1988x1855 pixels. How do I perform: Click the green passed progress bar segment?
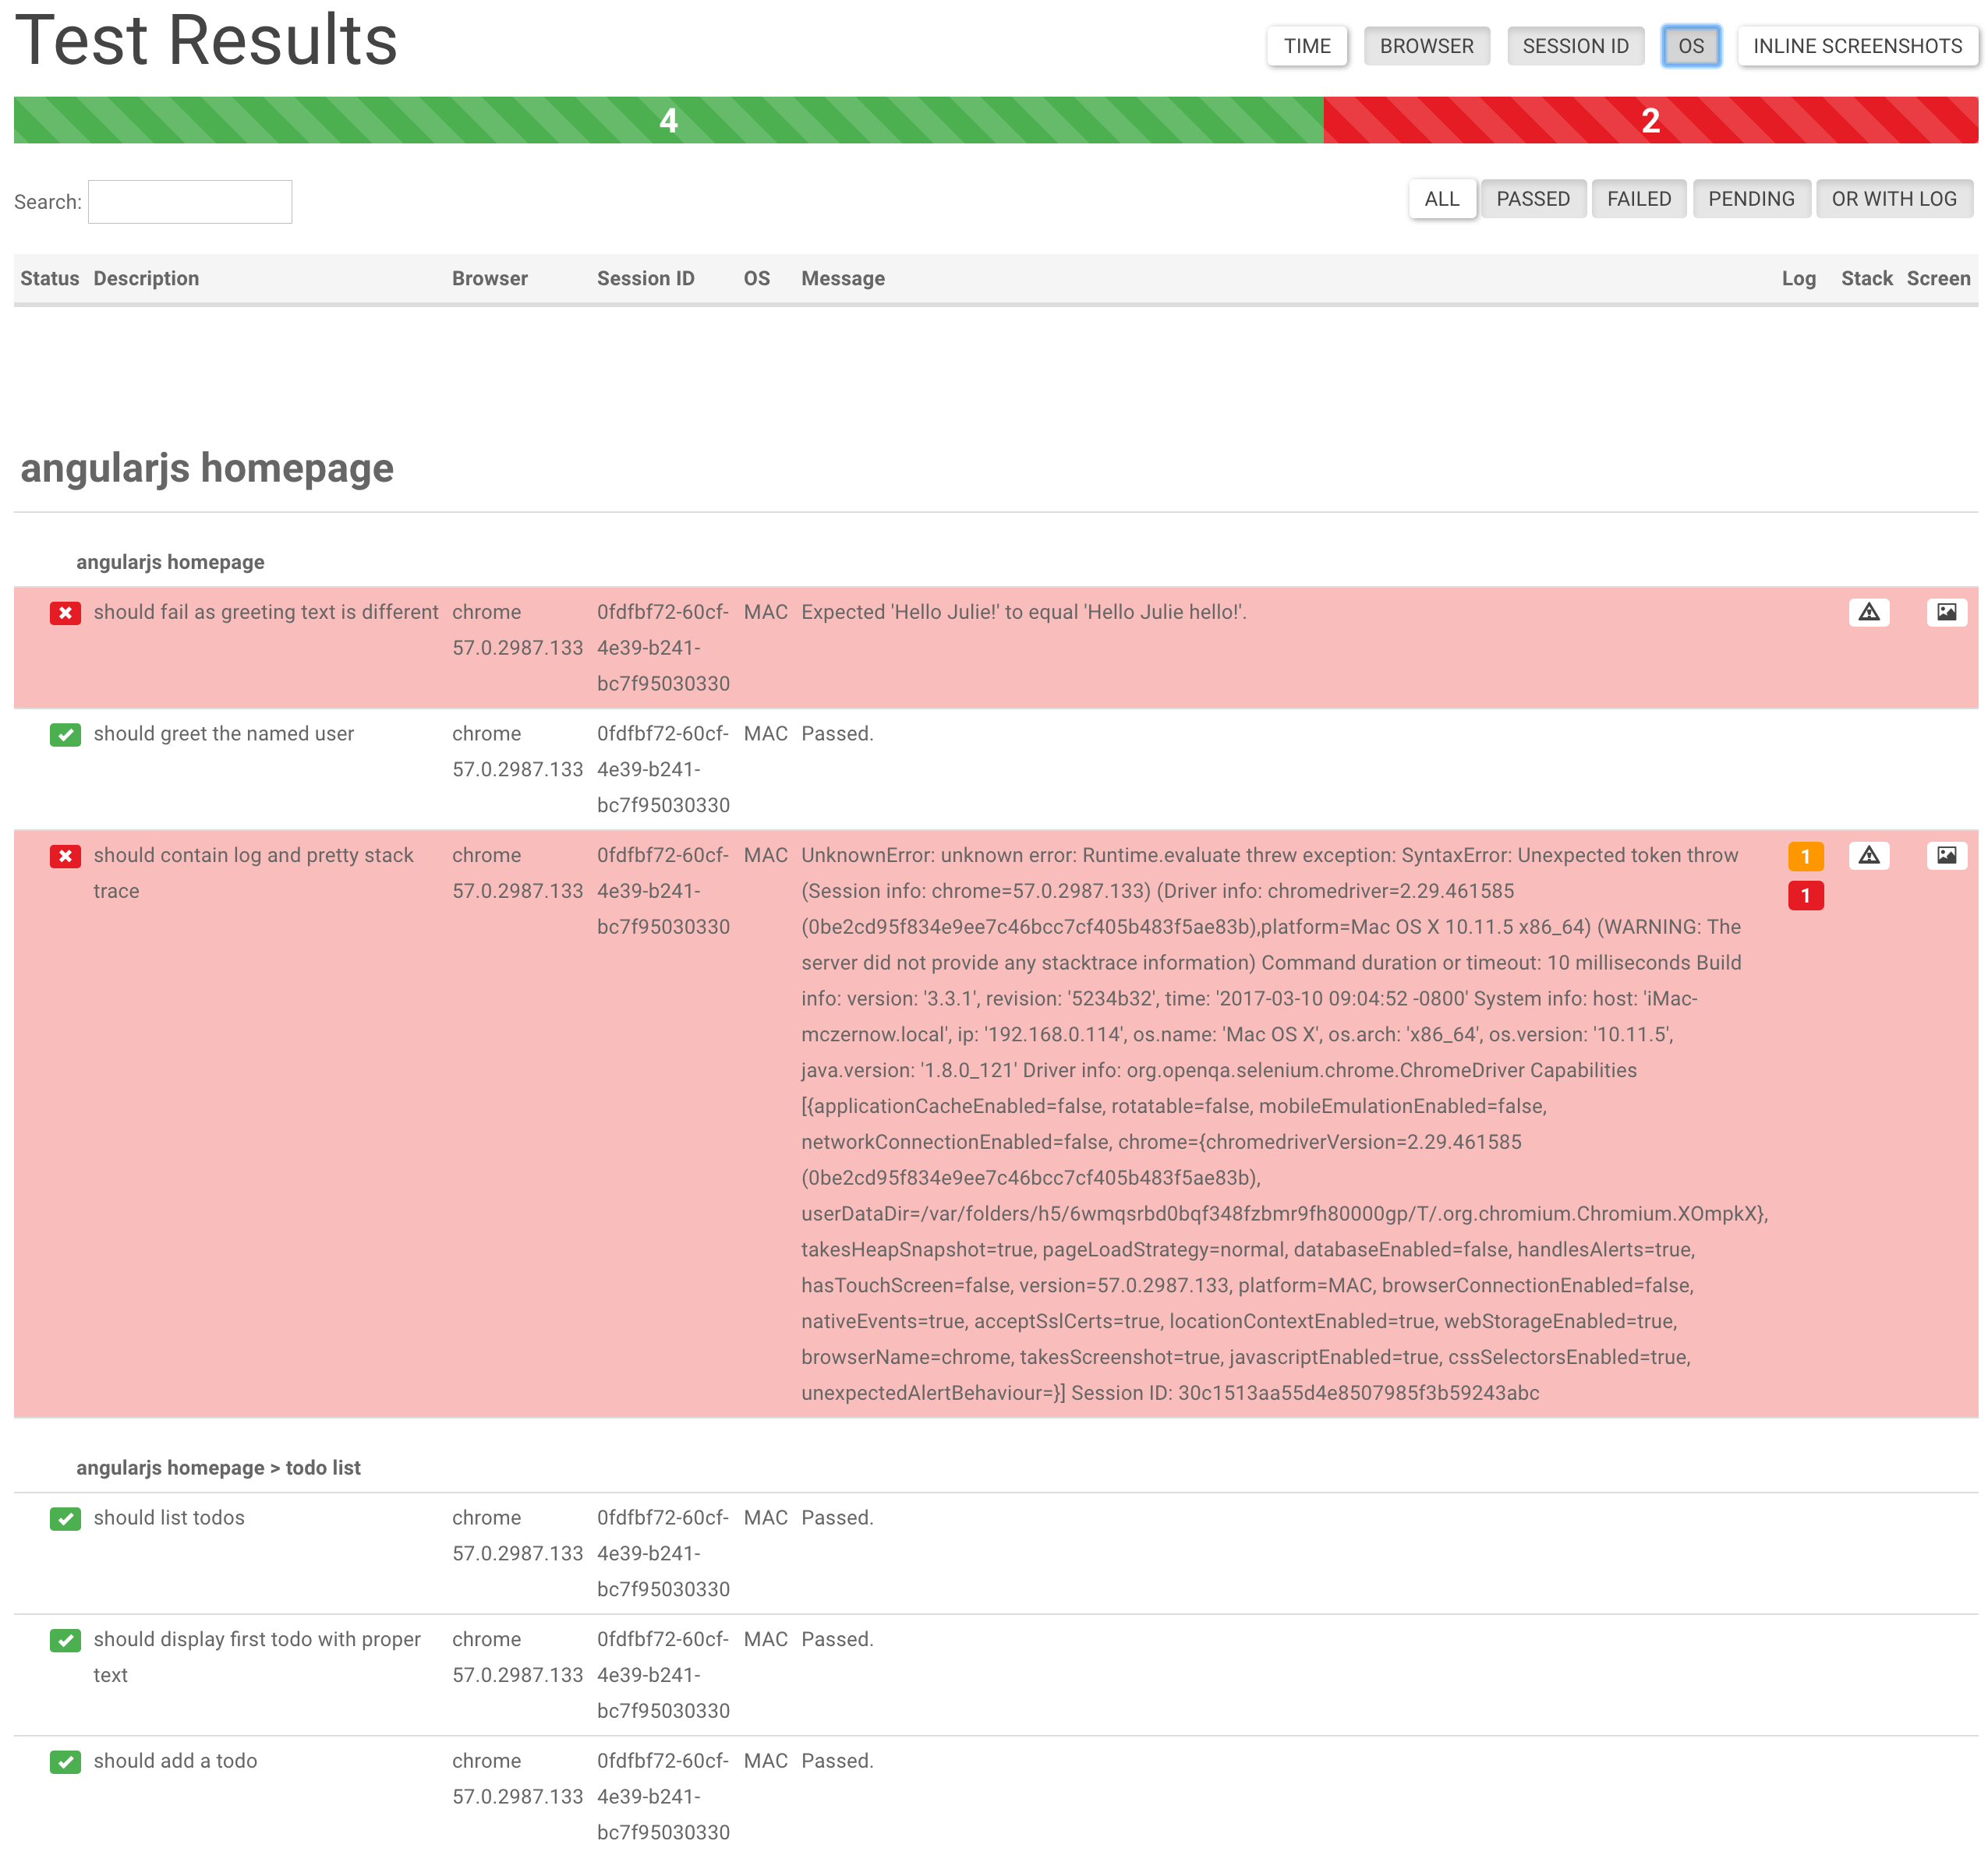coord(668,120)
